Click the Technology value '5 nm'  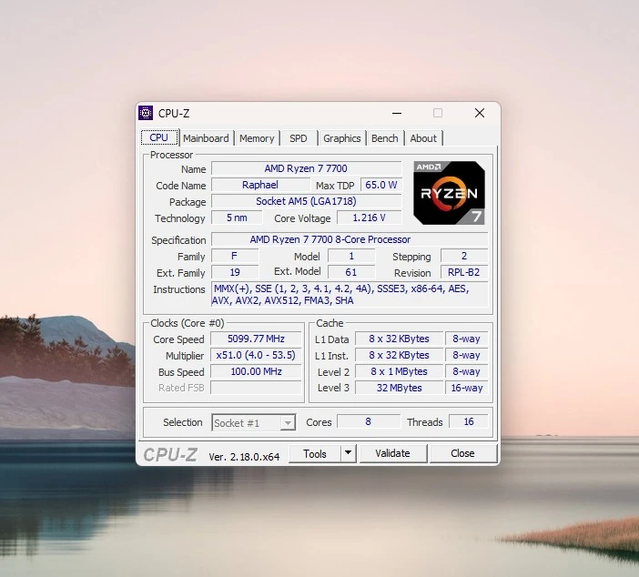pos(237,218)
